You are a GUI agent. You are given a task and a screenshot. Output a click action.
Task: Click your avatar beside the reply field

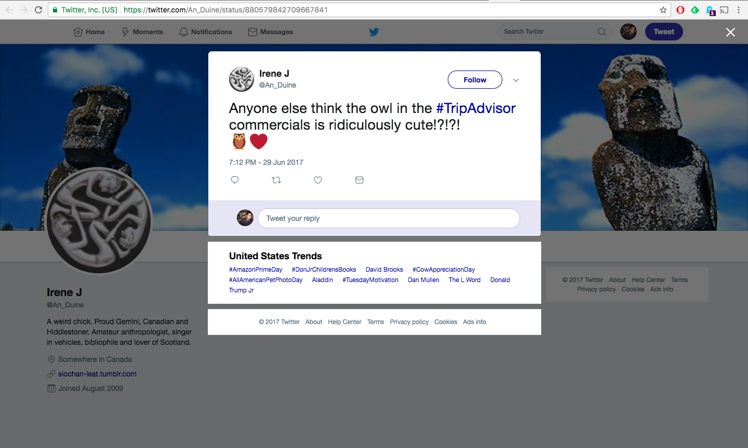[x=245, y=218]
